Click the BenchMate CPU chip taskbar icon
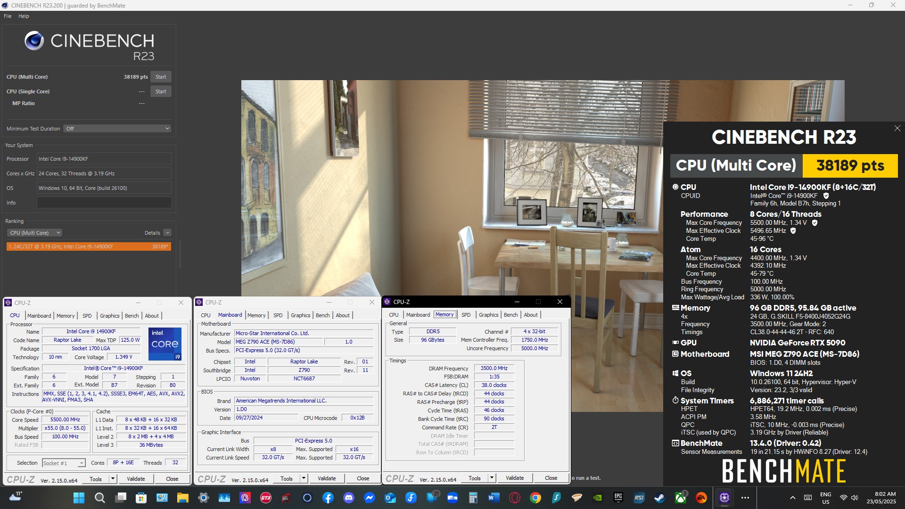Image resolution: width=905 pixels, height=509 pixels. (x=724, y=498)
